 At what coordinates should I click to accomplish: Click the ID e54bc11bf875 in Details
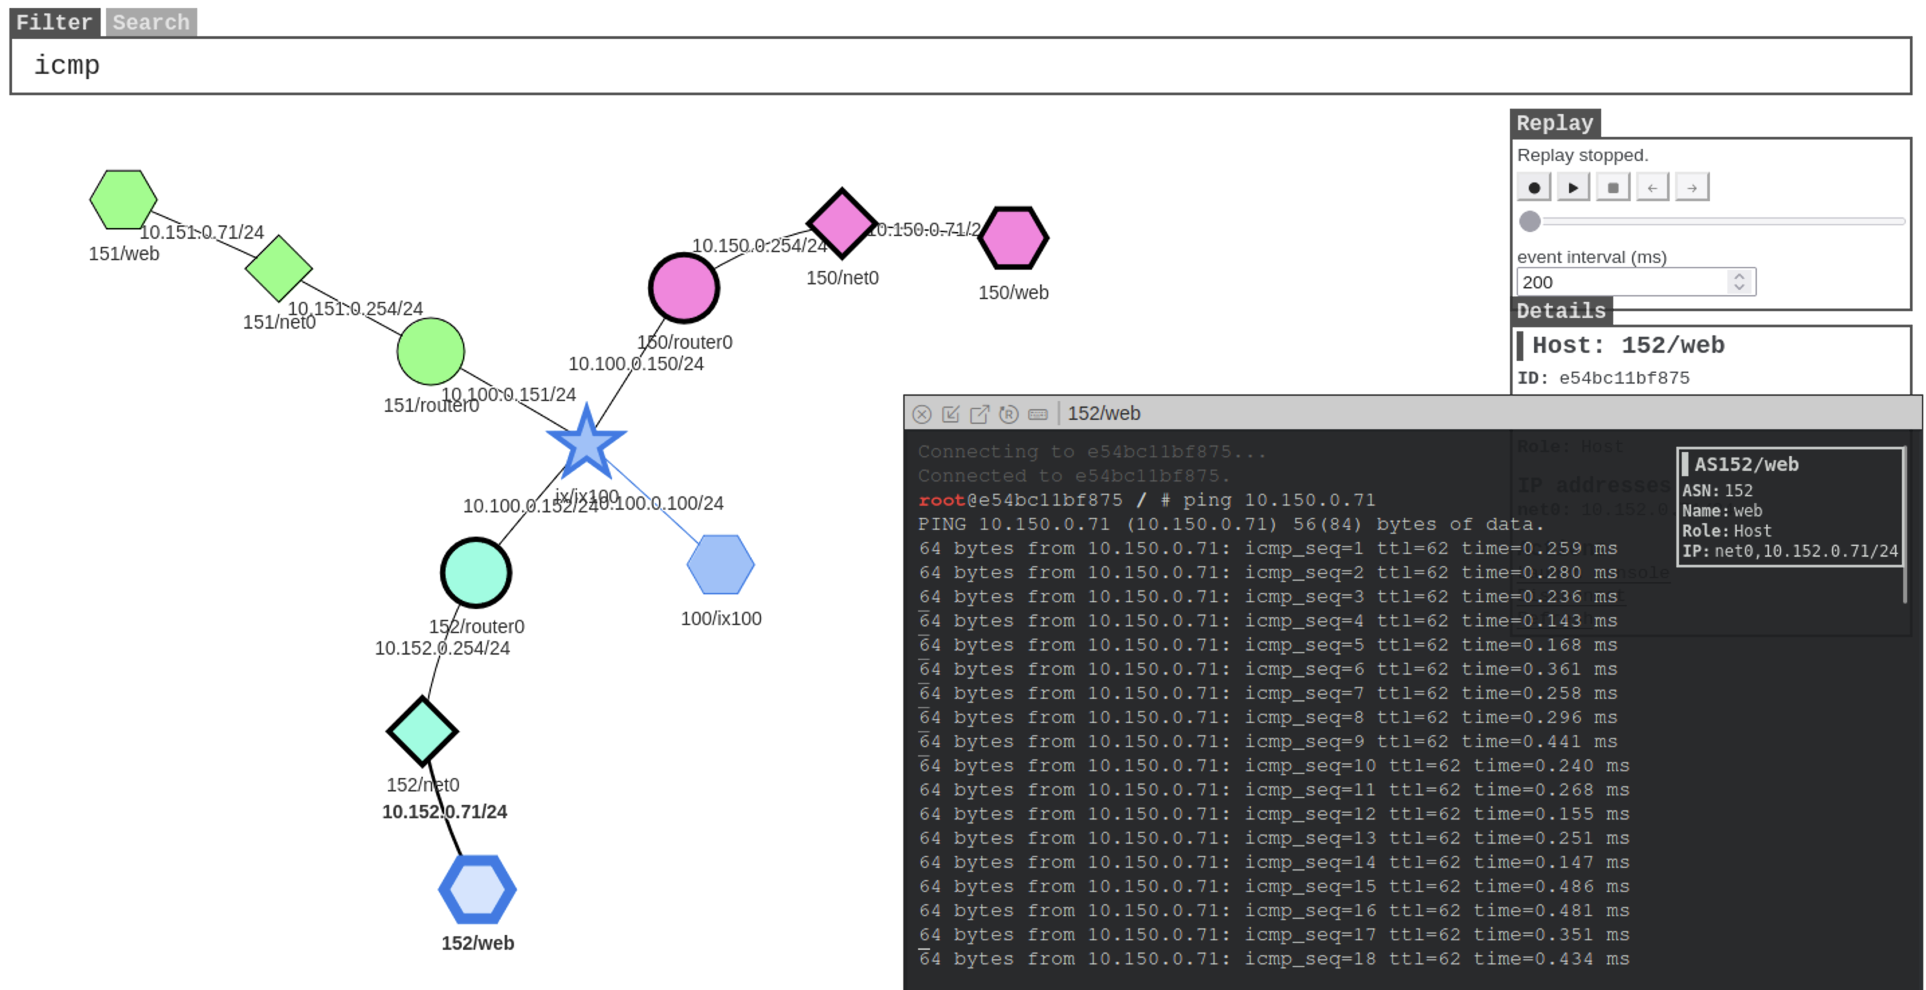pyautogui.click(x=1623, y=378)
